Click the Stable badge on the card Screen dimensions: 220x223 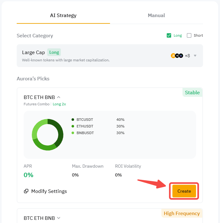[x=192, y=92]
